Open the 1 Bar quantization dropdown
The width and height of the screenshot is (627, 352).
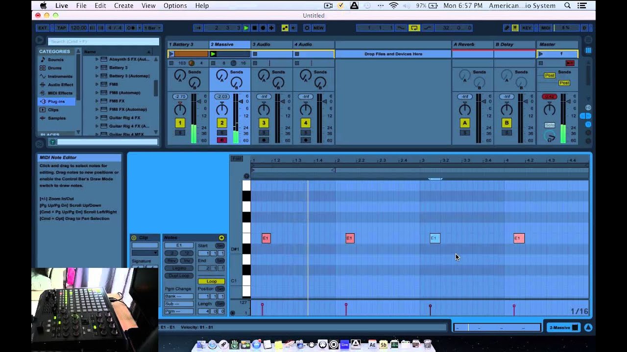[152, 28]
